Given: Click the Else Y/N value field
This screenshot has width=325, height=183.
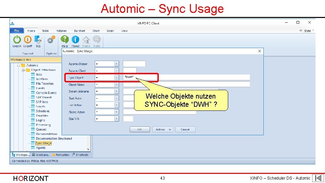Looking at the screenshot, I should pos(128,119).
